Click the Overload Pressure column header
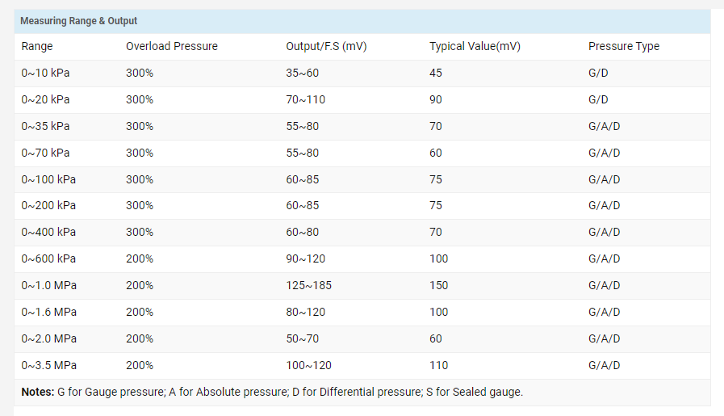The height and width of the screenshot is (416, 724). (172, 46)
